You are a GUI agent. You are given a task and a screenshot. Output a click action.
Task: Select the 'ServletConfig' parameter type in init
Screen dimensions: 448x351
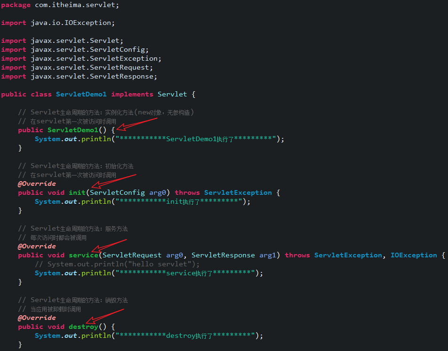[117, 192]
